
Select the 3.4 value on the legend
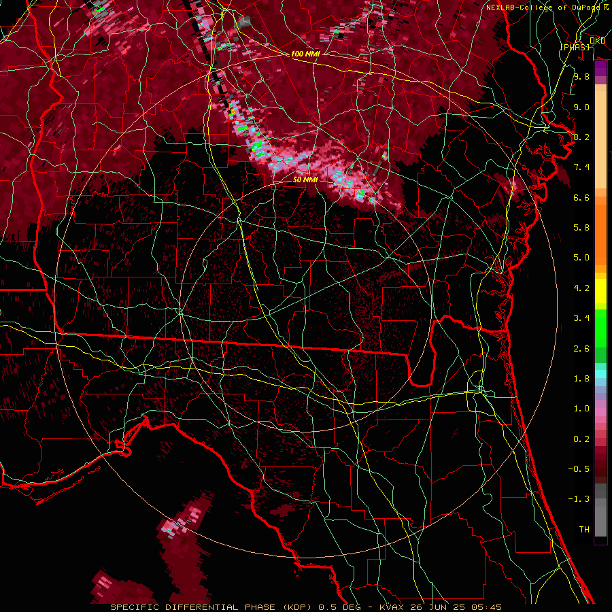click(581, 318)
